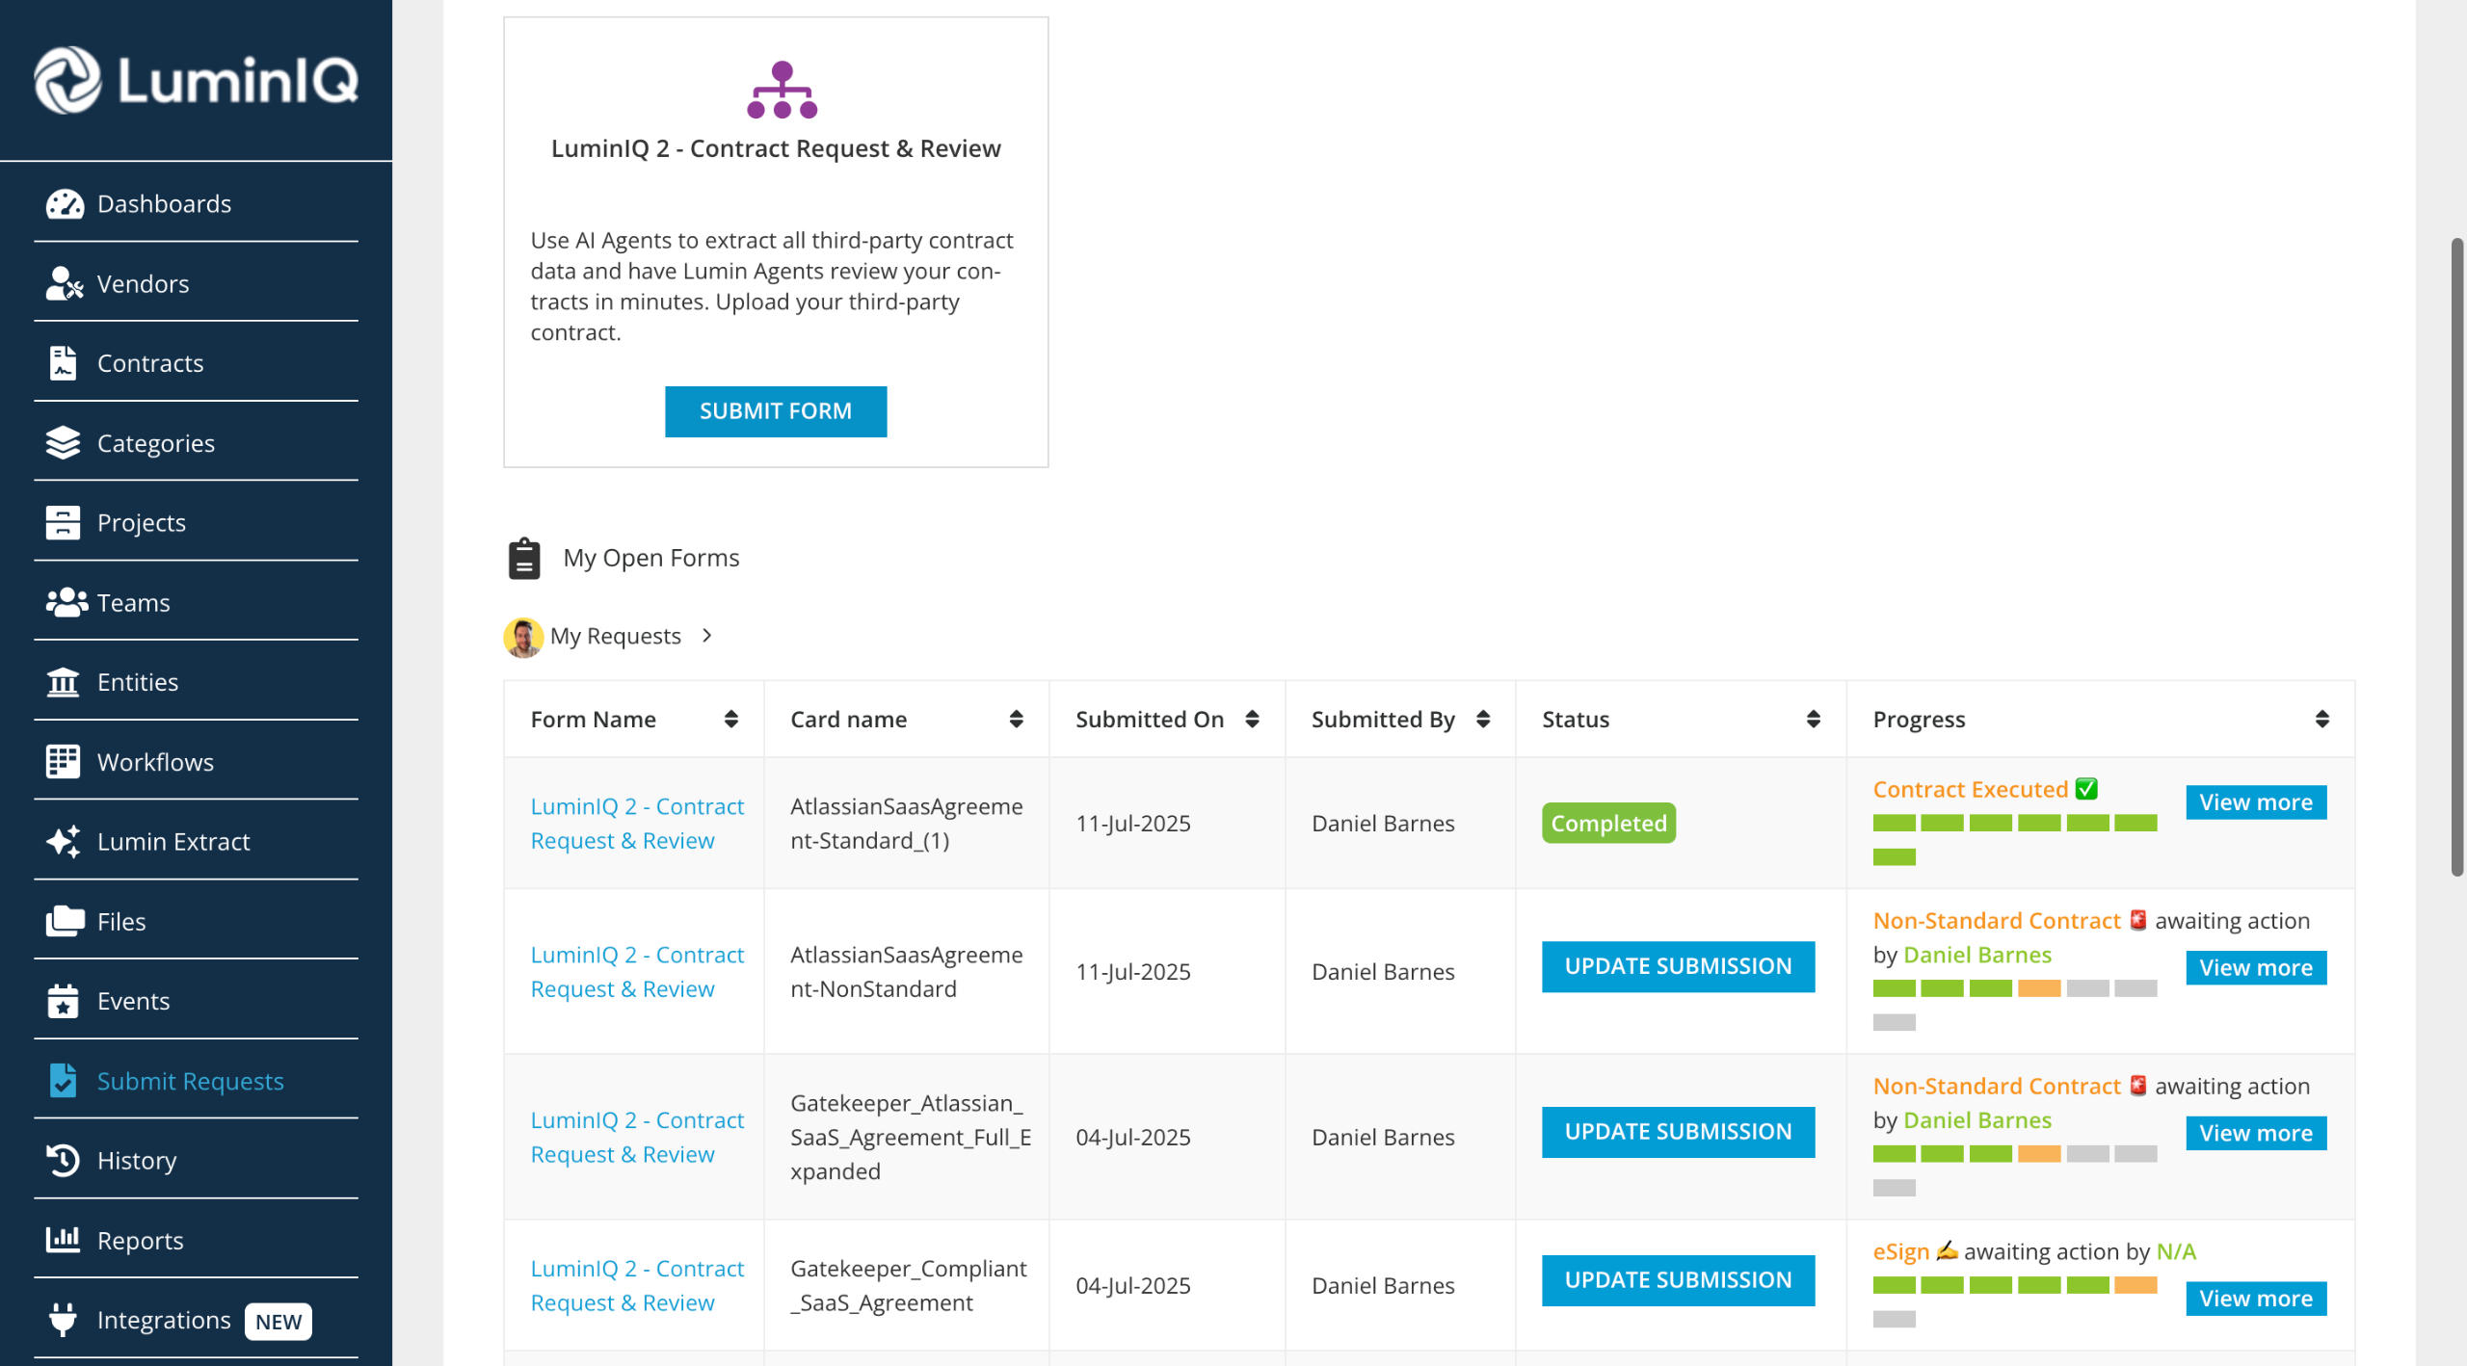The height and width of the screenshot is (1366, 2467).
Task: Select the Workflows grid icon
Action: [64, 762]
